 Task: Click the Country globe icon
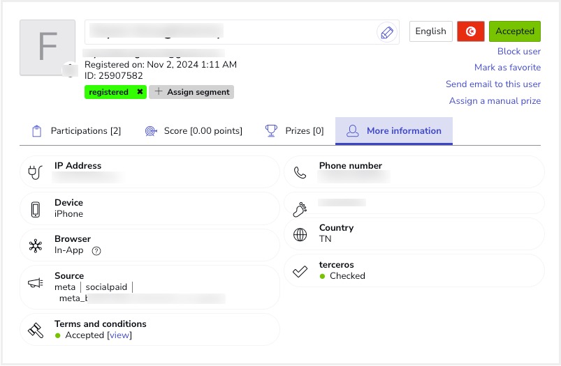[x=300, y=235]
